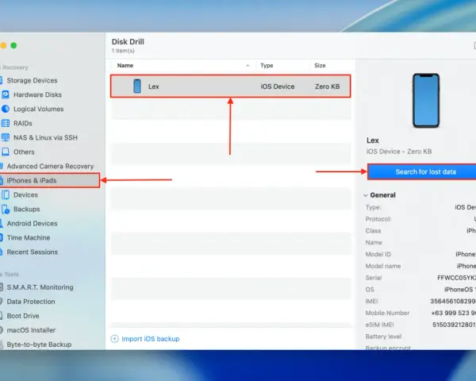The width and height of the screenshot is (476, 381).
Task: Open Android Devices section
Action: 32,223
